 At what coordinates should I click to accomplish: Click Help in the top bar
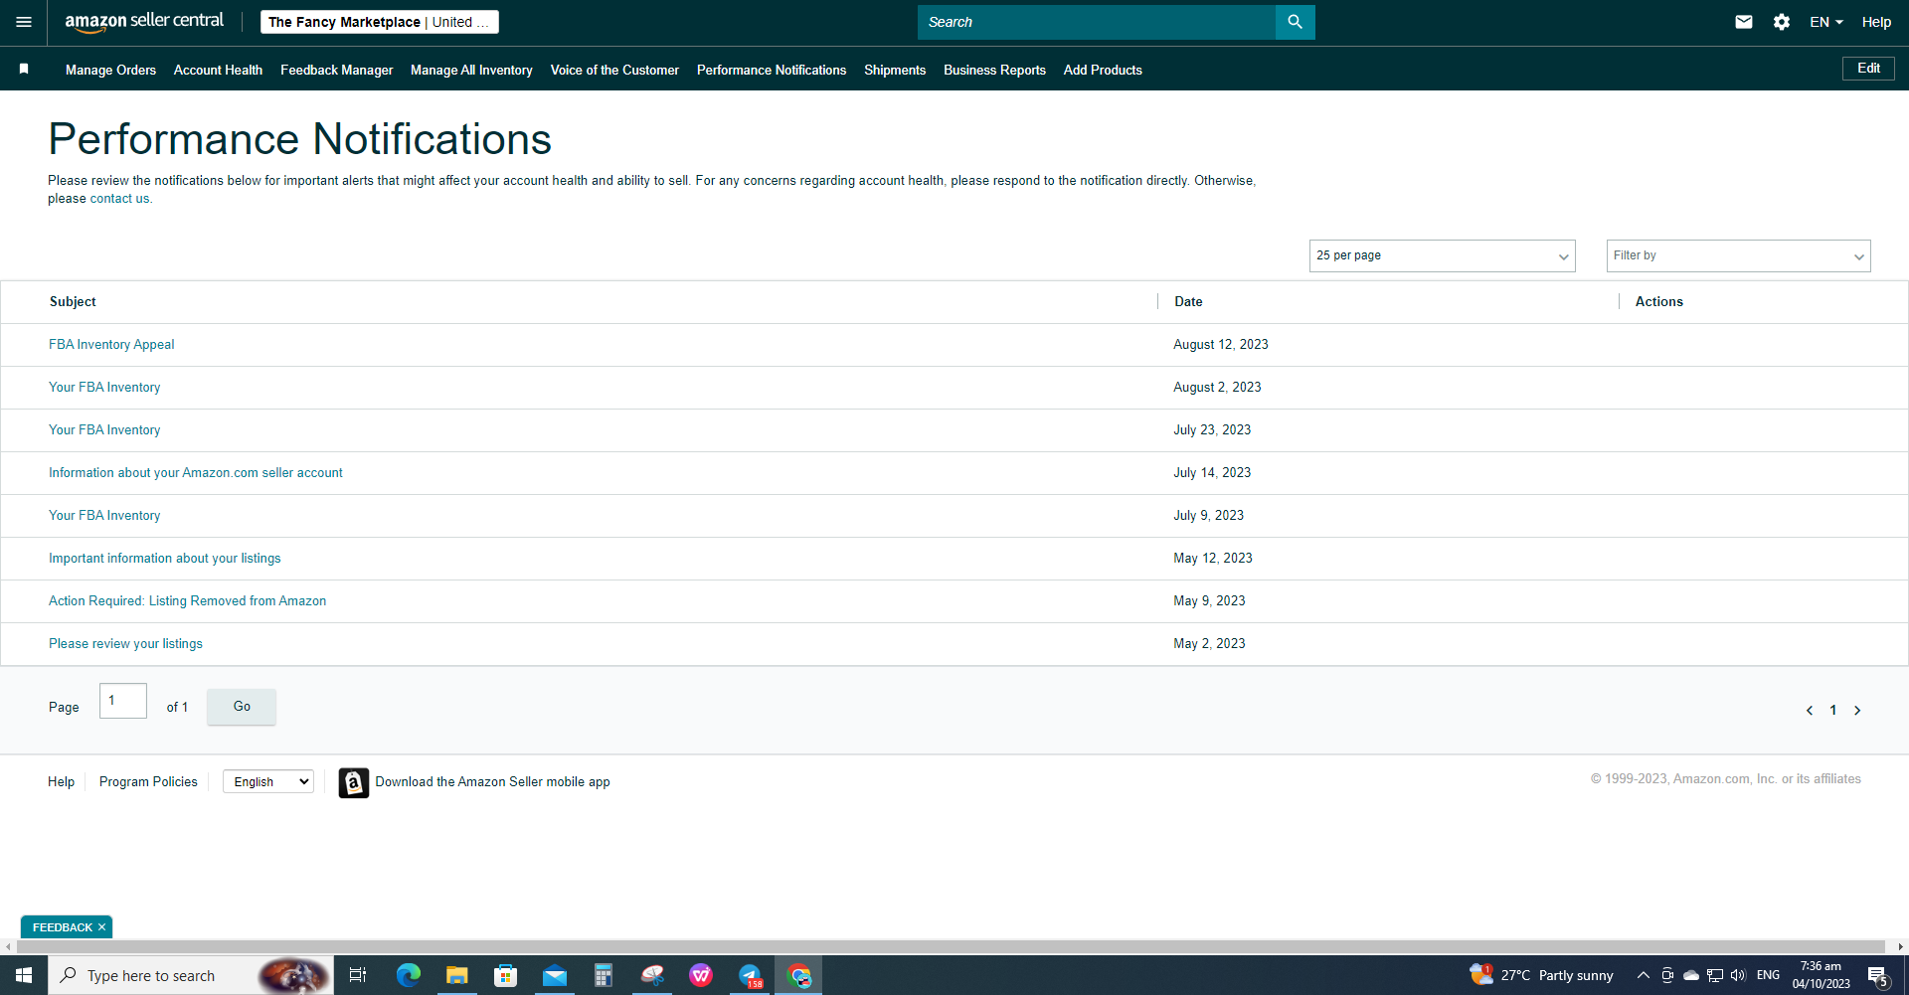[x=1876, y=22]
